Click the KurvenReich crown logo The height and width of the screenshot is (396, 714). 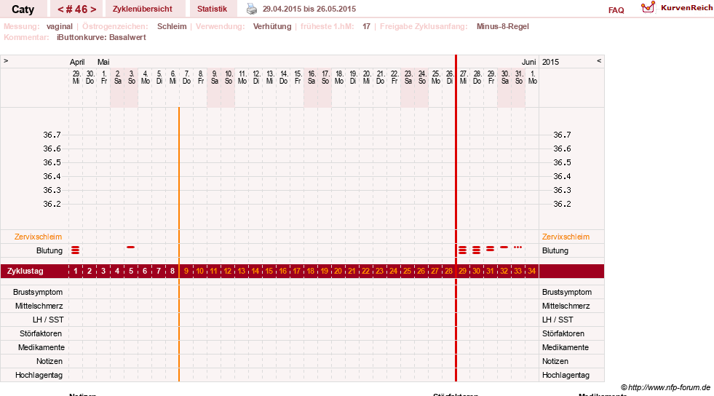[x=648, y=7]
